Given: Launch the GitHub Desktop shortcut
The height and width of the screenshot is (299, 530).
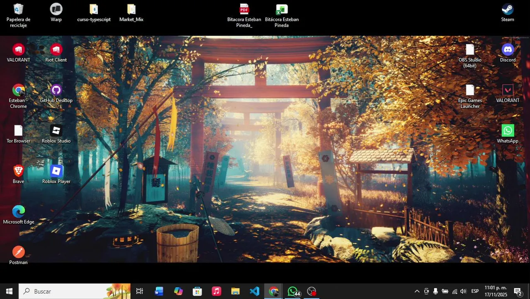Looking at the screenshot, I should 56,94.
